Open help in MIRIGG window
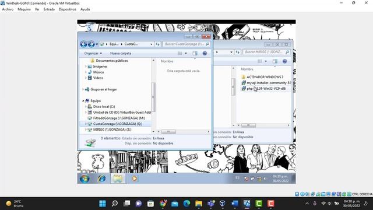The height and width of the screenshot is (210, 373). 284,61
